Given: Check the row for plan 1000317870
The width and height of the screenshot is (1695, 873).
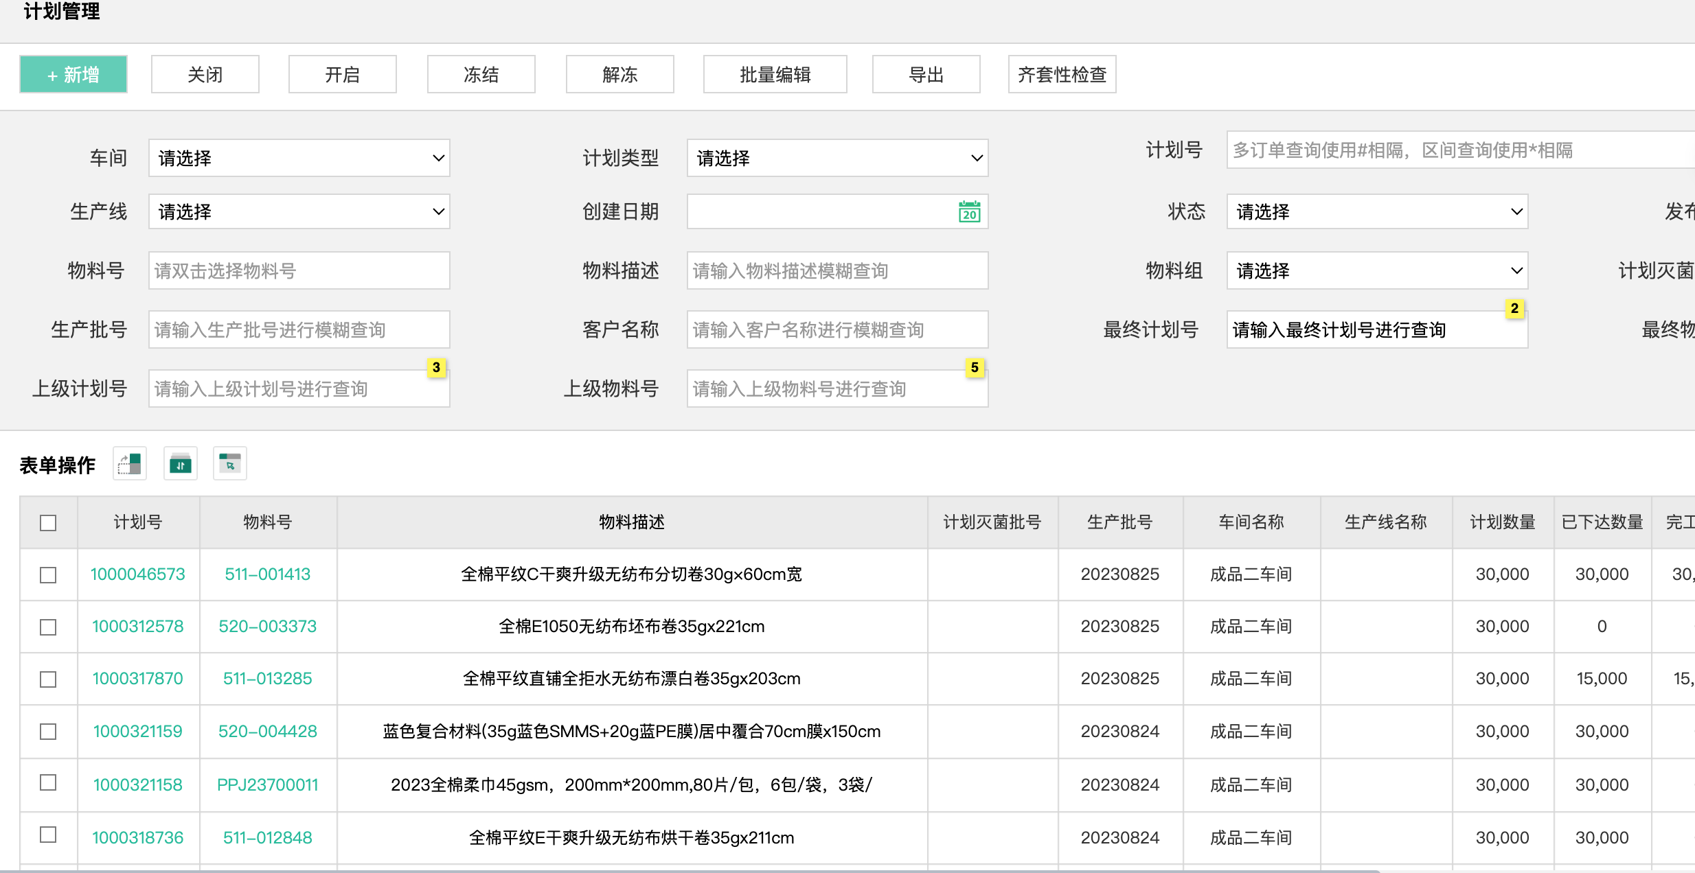Looking at the screenshot, I should [48, 679].
